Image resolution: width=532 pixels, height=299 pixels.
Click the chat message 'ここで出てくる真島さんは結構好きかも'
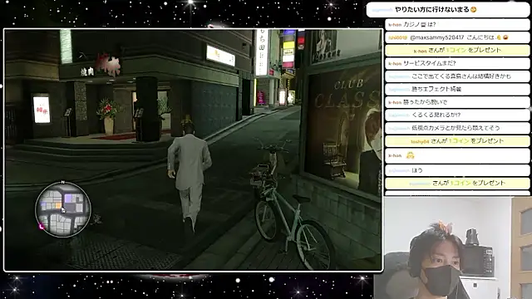pyautogui.click(x=461, y=76)
